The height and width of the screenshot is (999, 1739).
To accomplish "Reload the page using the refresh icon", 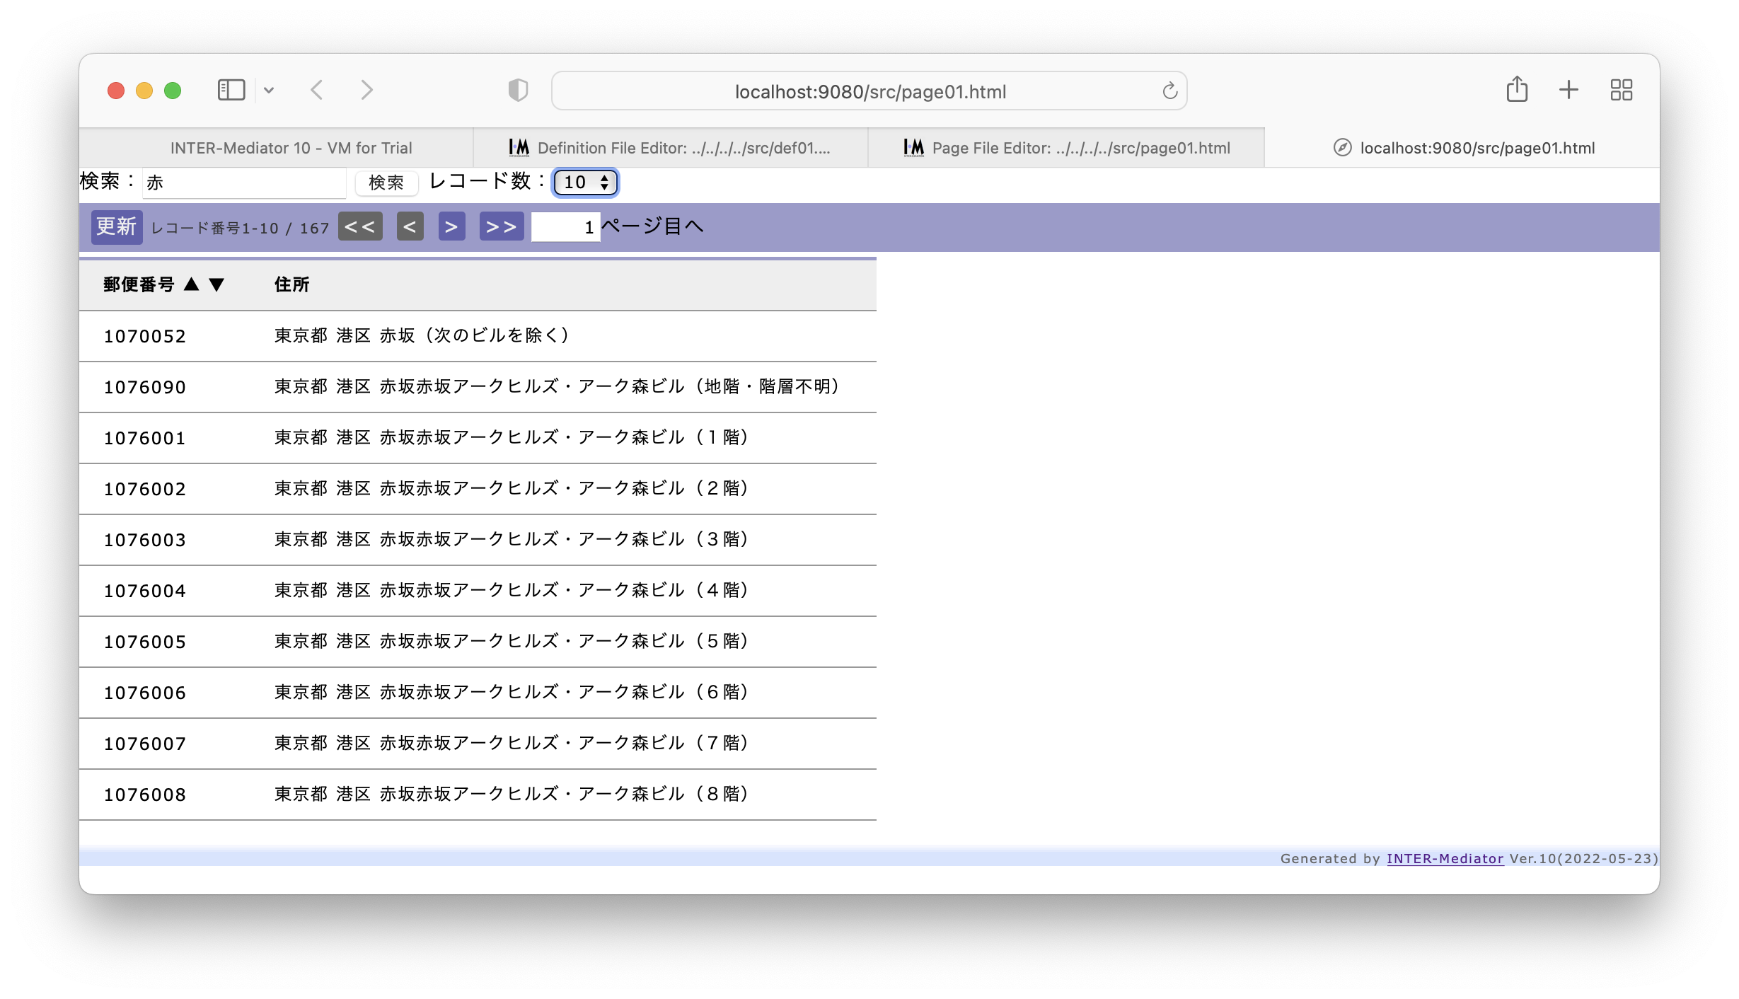I will tap(1169, 91).
